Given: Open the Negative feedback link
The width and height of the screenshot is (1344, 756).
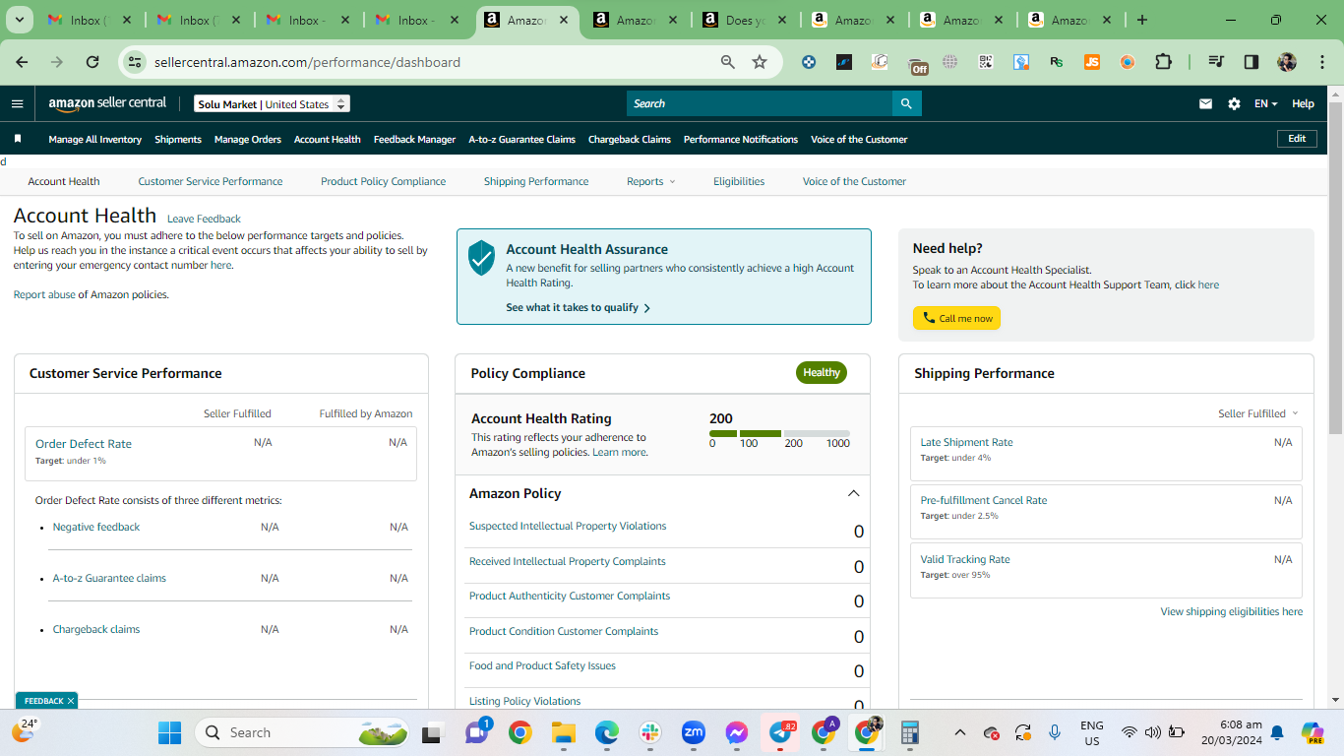Looking at the screenshot, I should 96,527.
